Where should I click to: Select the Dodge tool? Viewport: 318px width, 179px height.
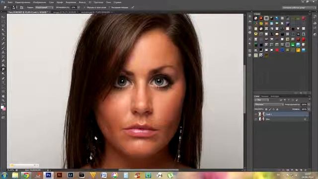(3, 74)
